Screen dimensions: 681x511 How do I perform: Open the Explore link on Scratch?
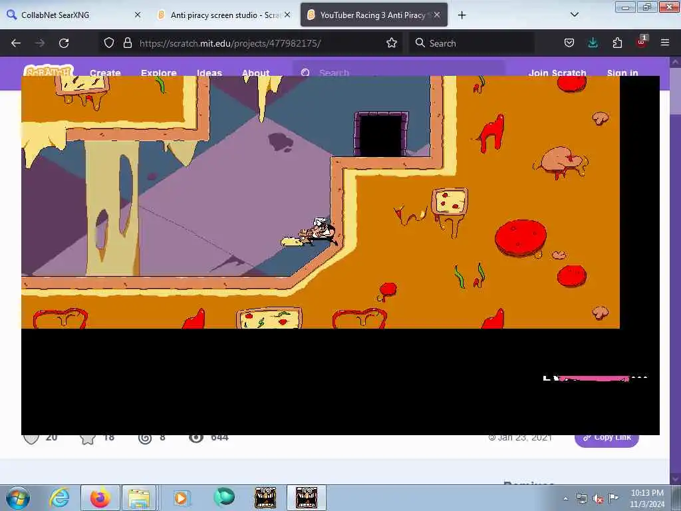[158, 73]
